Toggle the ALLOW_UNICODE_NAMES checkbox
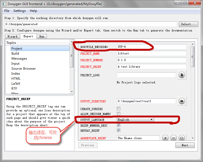Screen dimensions: 203x162 pyautogui.click(x=118, y=114)
